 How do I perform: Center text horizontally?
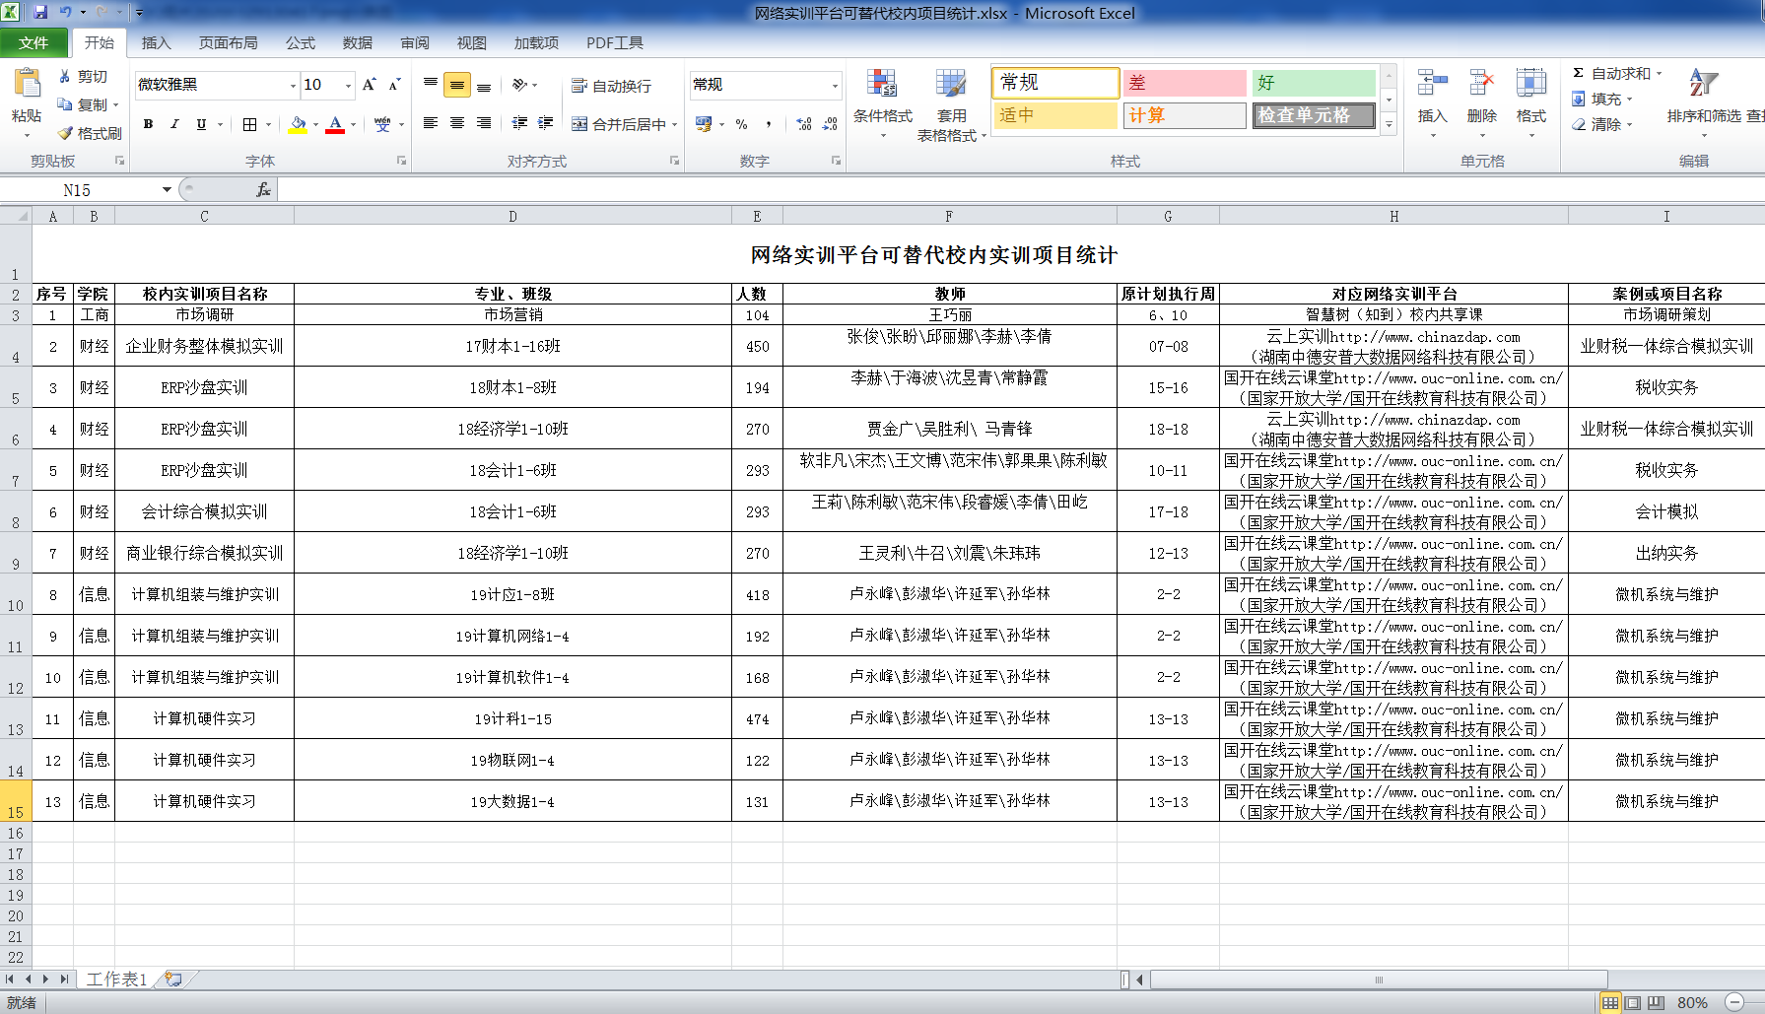[457, 123]
